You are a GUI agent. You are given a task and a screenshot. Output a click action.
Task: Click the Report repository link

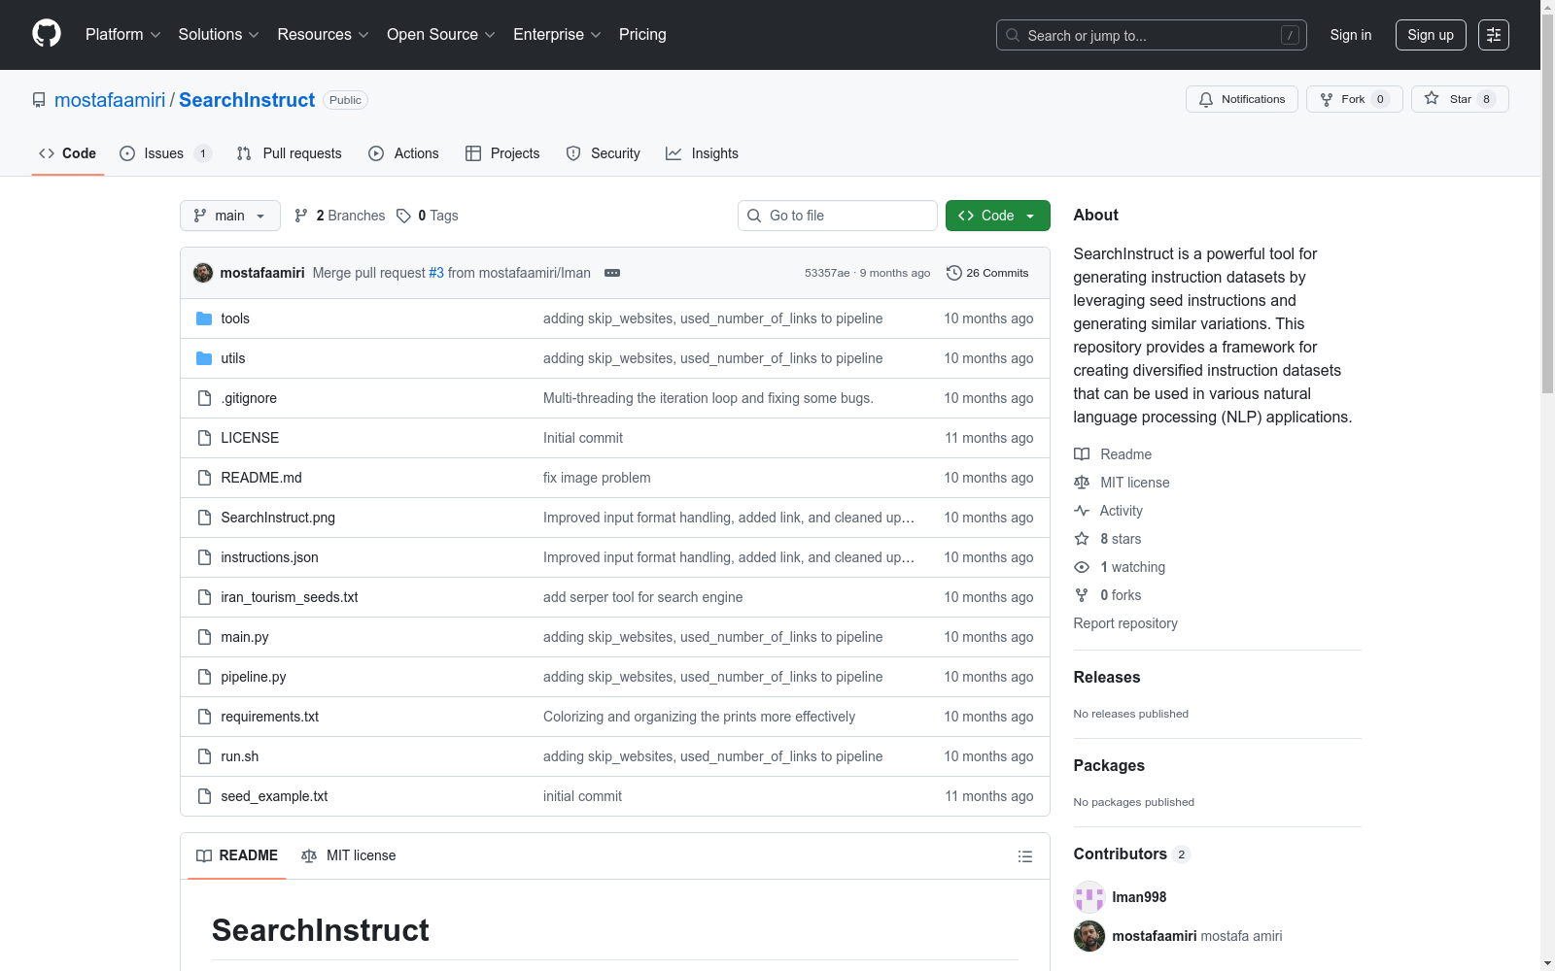pyautogui.click(x=1125, y=623)
